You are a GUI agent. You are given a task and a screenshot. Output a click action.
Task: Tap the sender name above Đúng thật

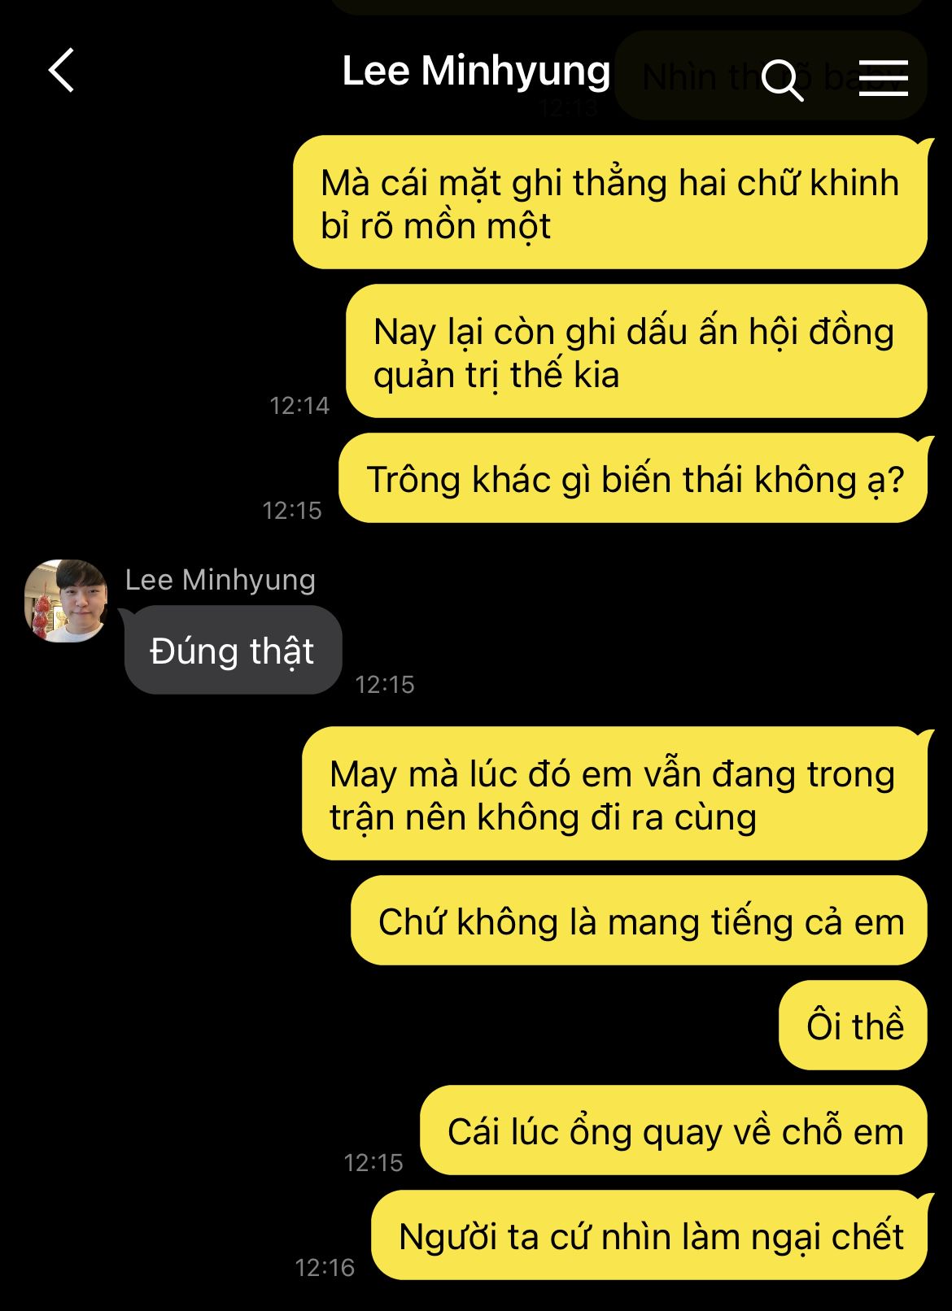[220, 580]
